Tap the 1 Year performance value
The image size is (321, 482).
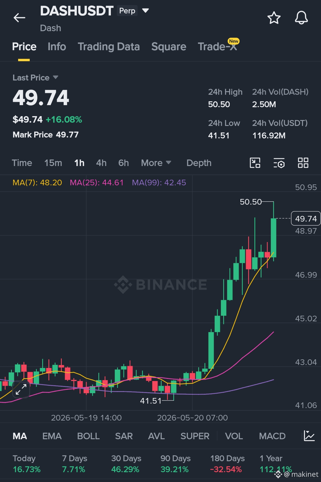tap(276, 469)
